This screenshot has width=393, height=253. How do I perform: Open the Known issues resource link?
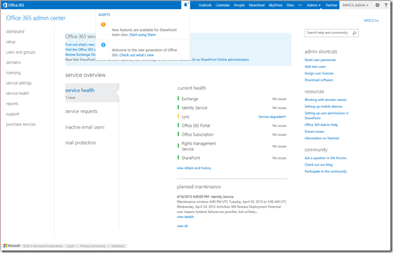(x=314, y=132)
